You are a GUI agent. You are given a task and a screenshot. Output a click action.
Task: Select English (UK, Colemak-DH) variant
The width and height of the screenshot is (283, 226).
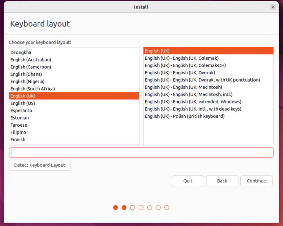click(x=208, y=65)
